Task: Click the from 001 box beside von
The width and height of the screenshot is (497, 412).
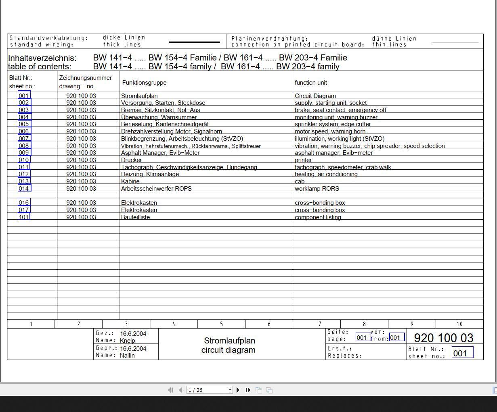Action: click(x=396, y=337)
